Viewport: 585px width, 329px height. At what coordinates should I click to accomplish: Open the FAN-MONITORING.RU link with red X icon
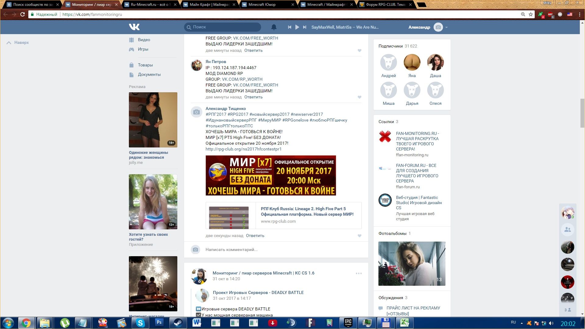click(x=417, y=141)
